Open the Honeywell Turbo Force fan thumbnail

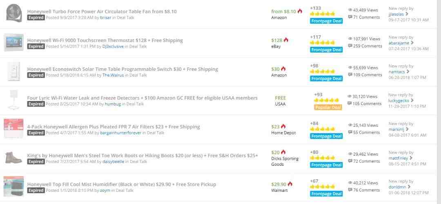(14, 13)
